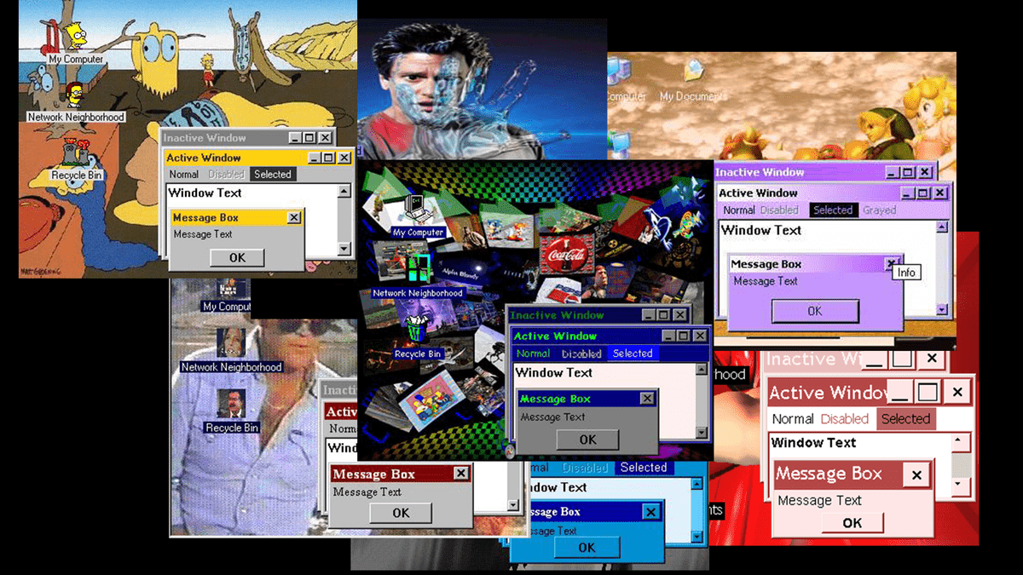Open My Computer on the Zelda desktop
This screenshot has width=1023, height=575.
621,81
